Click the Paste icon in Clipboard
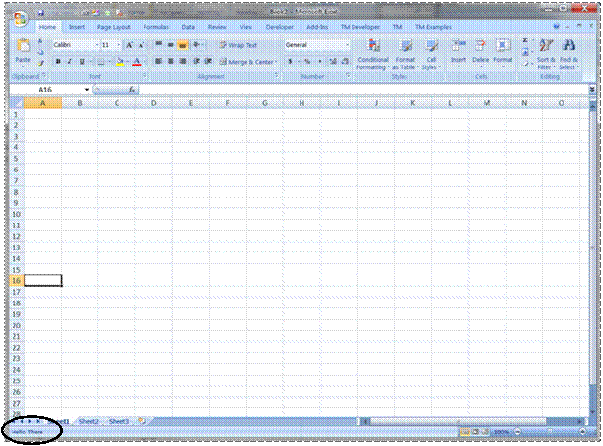 pyautogui.click(x=22, y=49)
